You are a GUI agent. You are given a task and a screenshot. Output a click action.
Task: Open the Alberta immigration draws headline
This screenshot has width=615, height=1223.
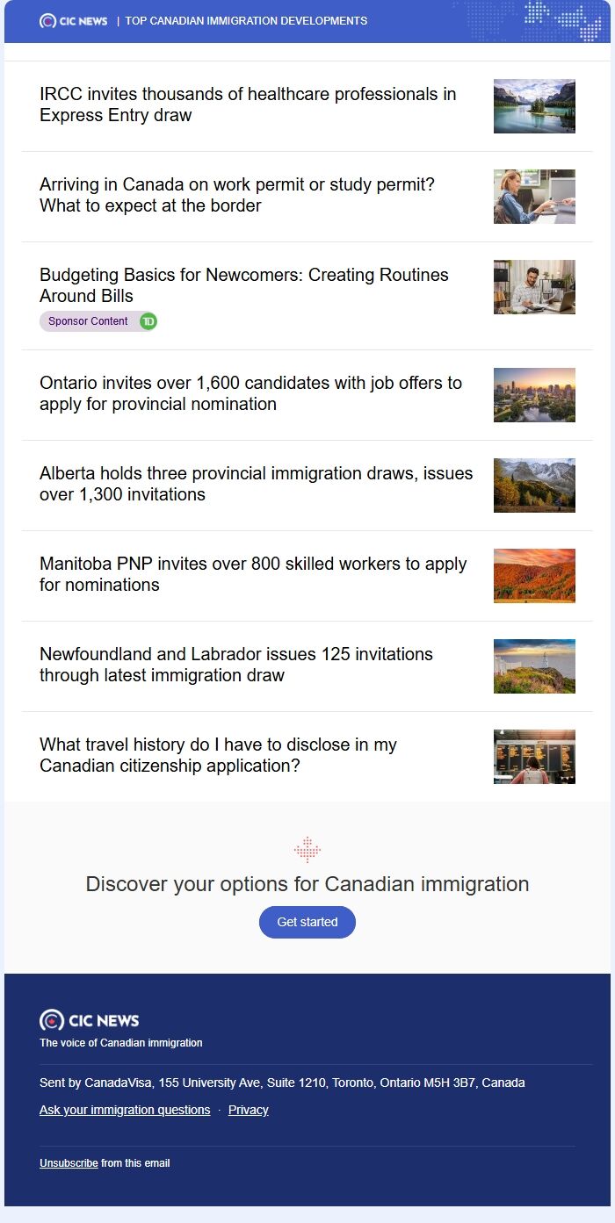(x=256, y=484)
